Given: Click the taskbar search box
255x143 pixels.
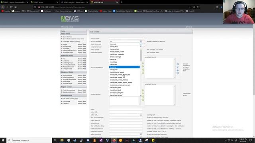Looking at the screenshot, I should [29, 140].
